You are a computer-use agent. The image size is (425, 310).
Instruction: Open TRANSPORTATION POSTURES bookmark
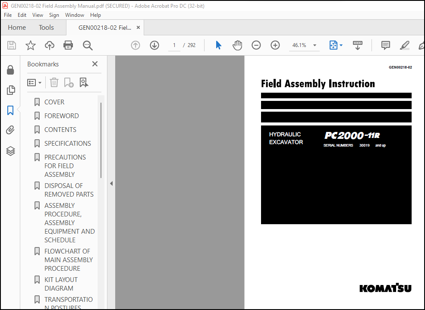(x=68, y=304)
